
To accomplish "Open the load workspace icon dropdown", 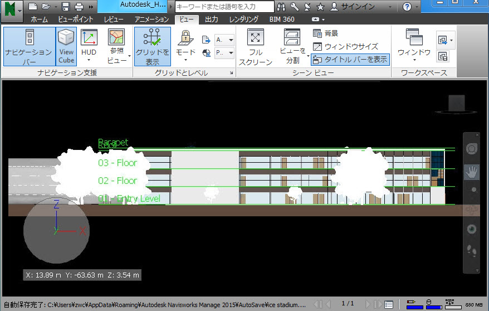I will [446, 40].
